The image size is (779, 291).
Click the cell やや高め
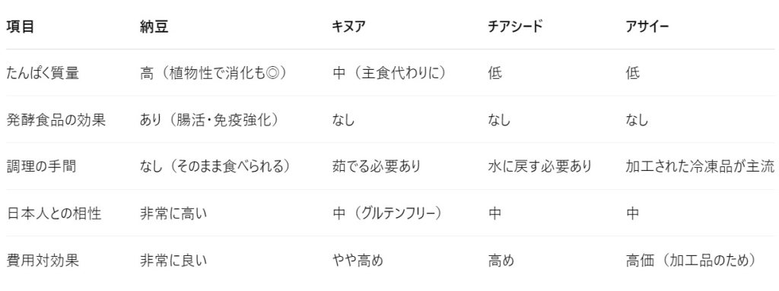(x=358, y=260)
